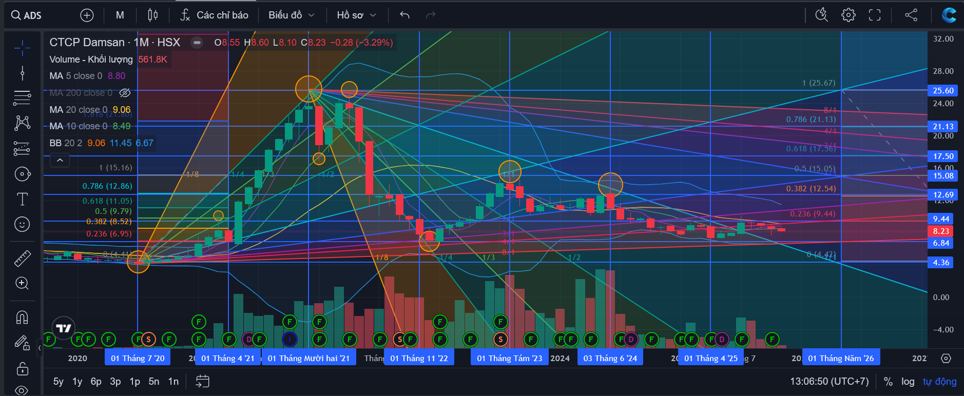964x396 pixels.
Task: Open the emoji icons tool
Action: coord(22,224)
